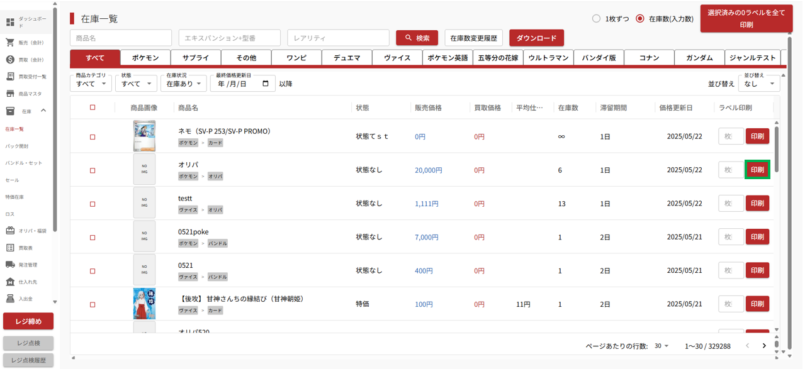Click the 買取（会計） dollar coin icon
The height and width of the screenshot is (369, 805).
10,60
